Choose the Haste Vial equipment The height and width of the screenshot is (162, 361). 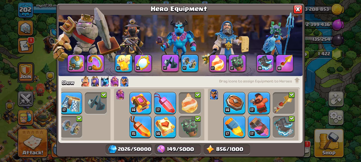(x=259, y=127)
